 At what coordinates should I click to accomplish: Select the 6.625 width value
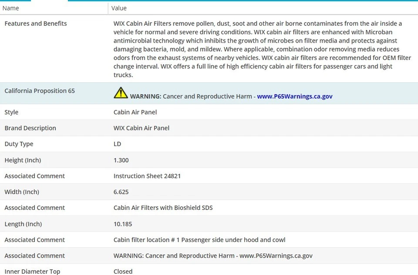[121, 192]
